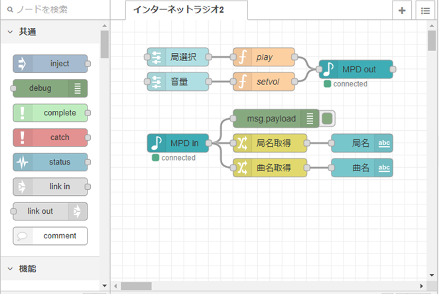Add a new flow tab with plus button

[402, 11]
